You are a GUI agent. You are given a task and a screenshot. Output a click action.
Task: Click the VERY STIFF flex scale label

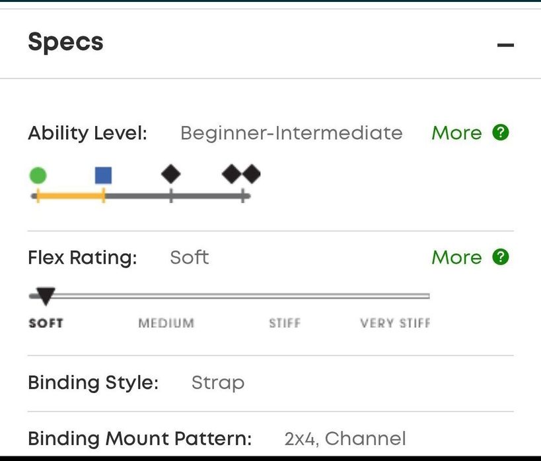(395, 323)
